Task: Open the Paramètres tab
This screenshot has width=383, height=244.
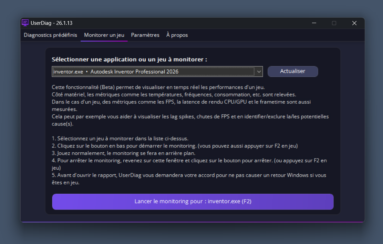Action: tap(145, 35)
